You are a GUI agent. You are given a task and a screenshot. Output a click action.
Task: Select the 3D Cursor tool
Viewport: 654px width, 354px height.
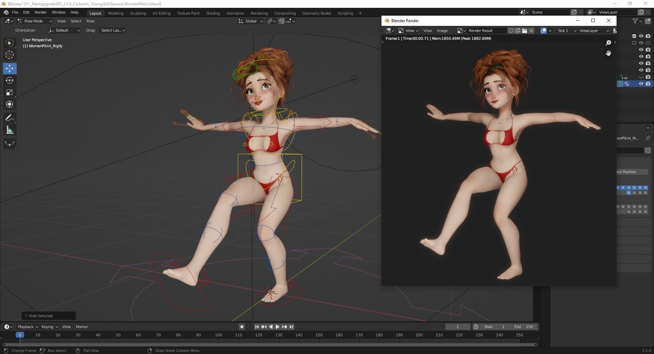(x=10, y=55)
